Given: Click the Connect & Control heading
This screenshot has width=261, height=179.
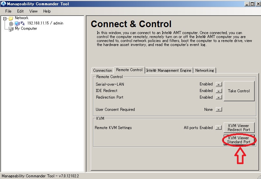Looking at the screenshot, I should 131,24.
